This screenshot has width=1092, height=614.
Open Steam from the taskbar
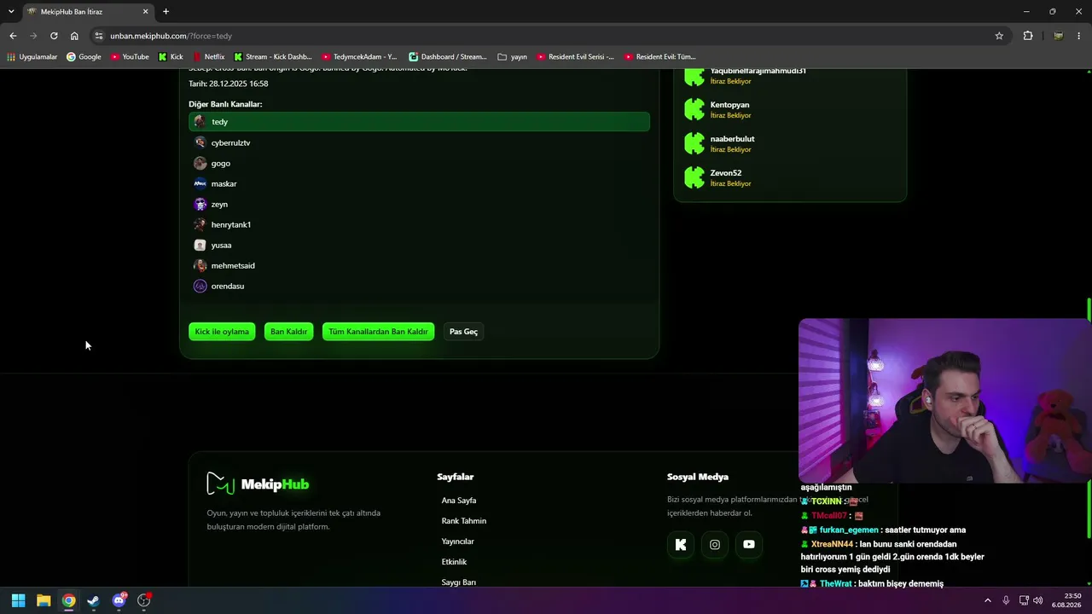point(93,600)
